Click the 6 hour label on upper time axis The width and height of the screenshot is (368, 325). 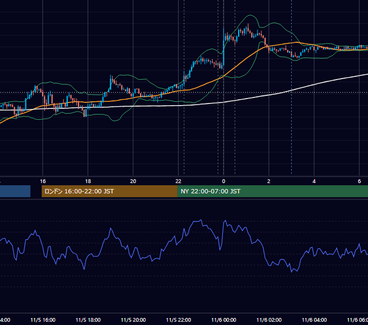click(x=359, y=181)
